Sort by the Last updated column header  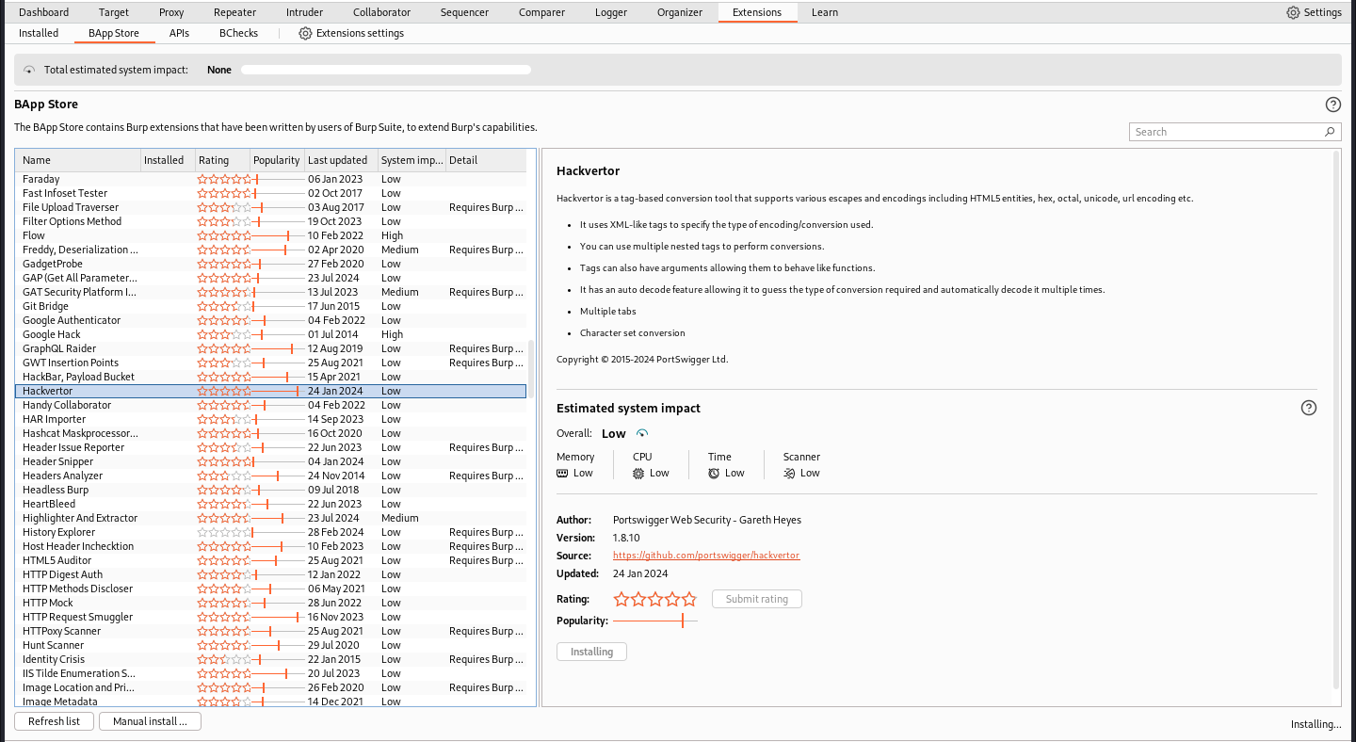coord(341,160)
